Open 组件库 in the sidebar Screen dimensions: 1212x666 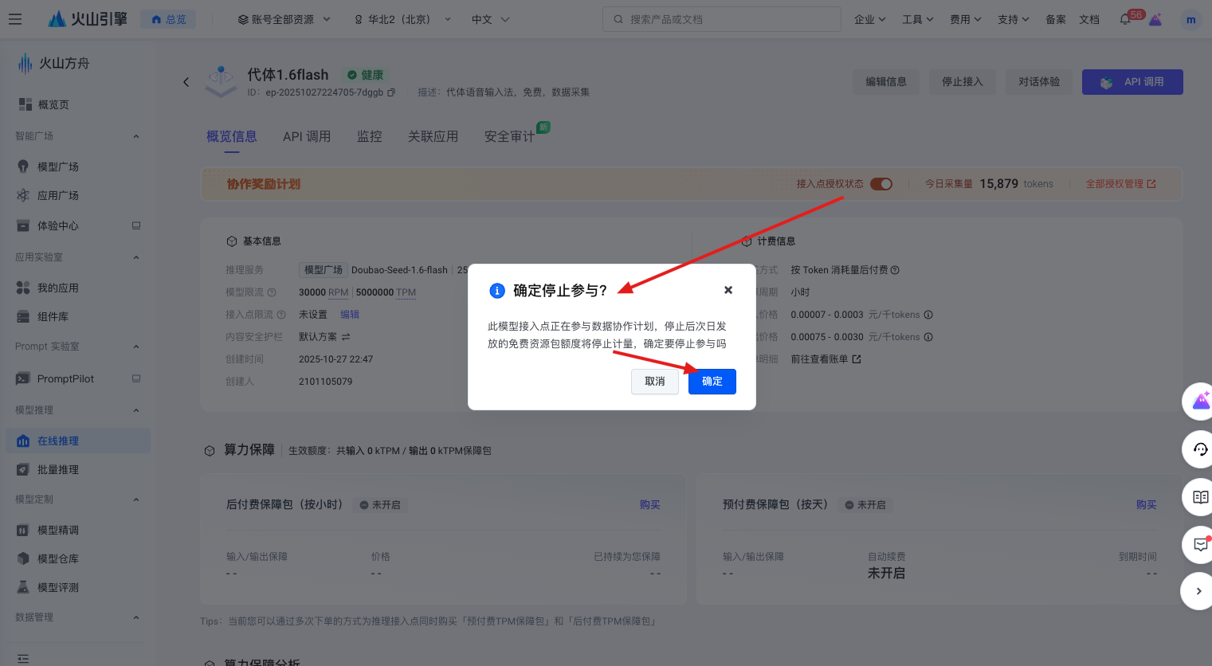pos(78,316)
